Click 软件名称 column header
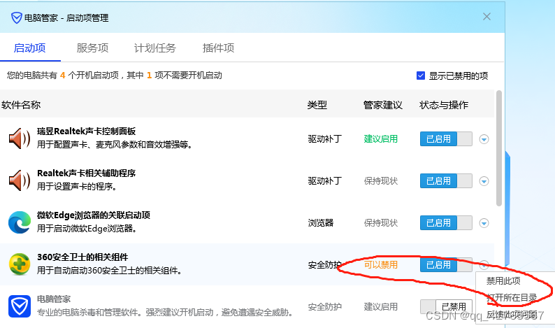 pos(21,105)
